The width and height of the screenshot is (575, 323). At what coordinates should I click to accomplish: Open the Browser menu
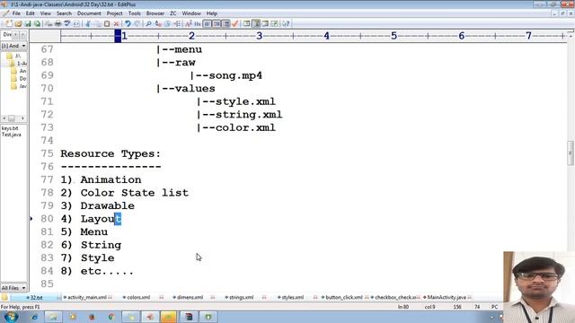[155, 13]
